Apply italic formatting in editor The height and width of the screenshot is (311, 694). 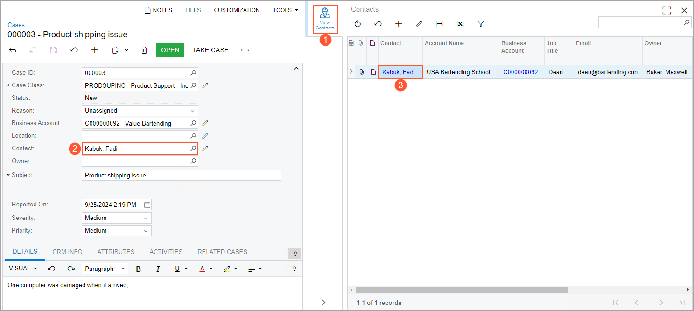pos(158,269)
